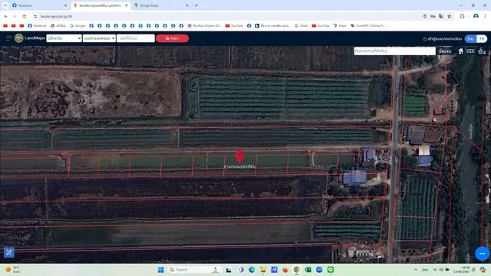
Task: Click the grid/table icon on map toolbar
Action: pyautogui.click(x=470, y=51)
